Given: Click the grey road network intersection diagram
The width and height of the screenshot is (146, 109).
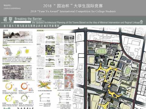Looking at the screenshot, I should click(x=58, y=84).
